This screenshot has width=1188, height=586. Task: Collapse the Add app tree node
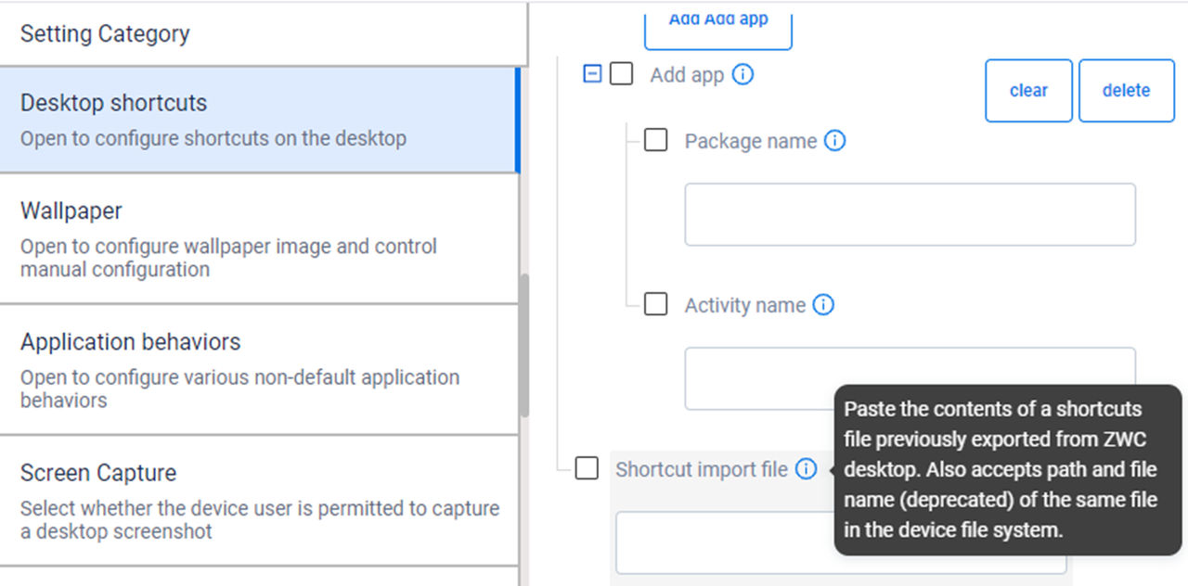click(592, 74)
